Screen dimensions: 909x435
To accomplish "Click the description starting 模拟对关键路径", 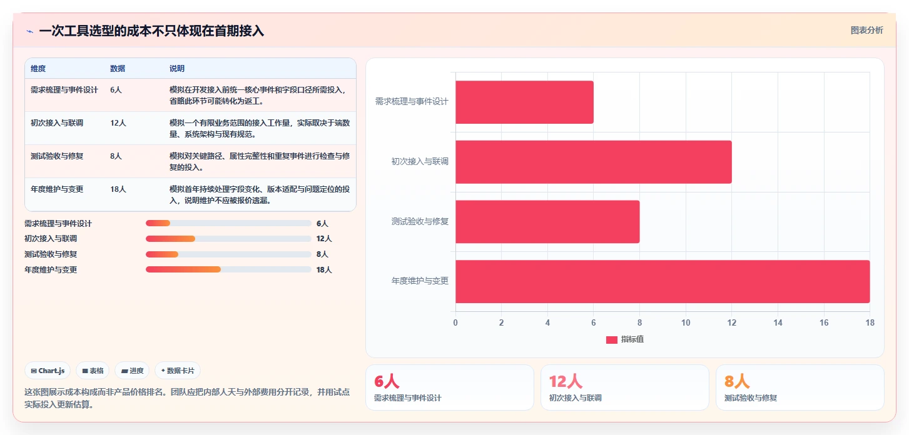I will [259, 161].
